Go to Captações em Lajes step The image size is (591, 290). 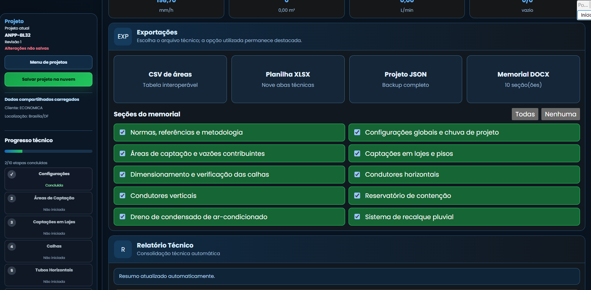click(x=48, y=227)
